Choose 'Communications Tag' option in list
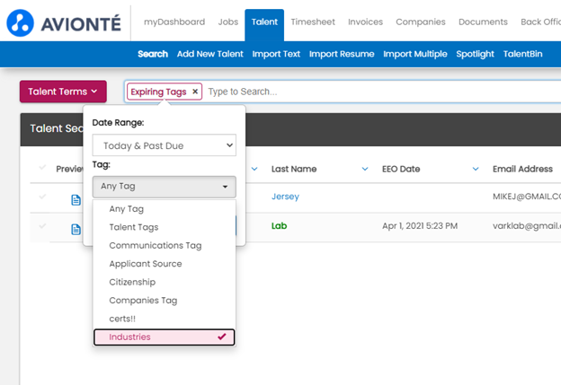 (155, 245)
